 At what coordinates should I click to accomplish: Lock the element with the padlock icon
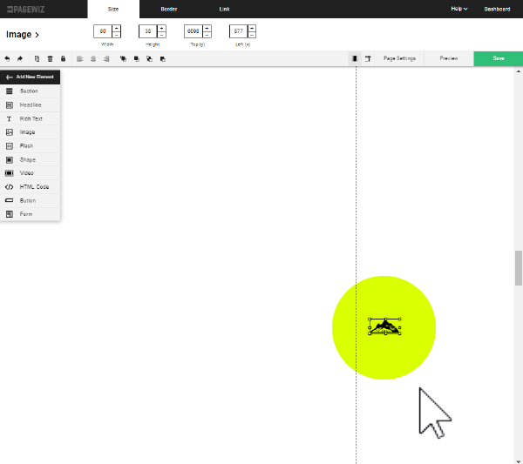point(63,58)
